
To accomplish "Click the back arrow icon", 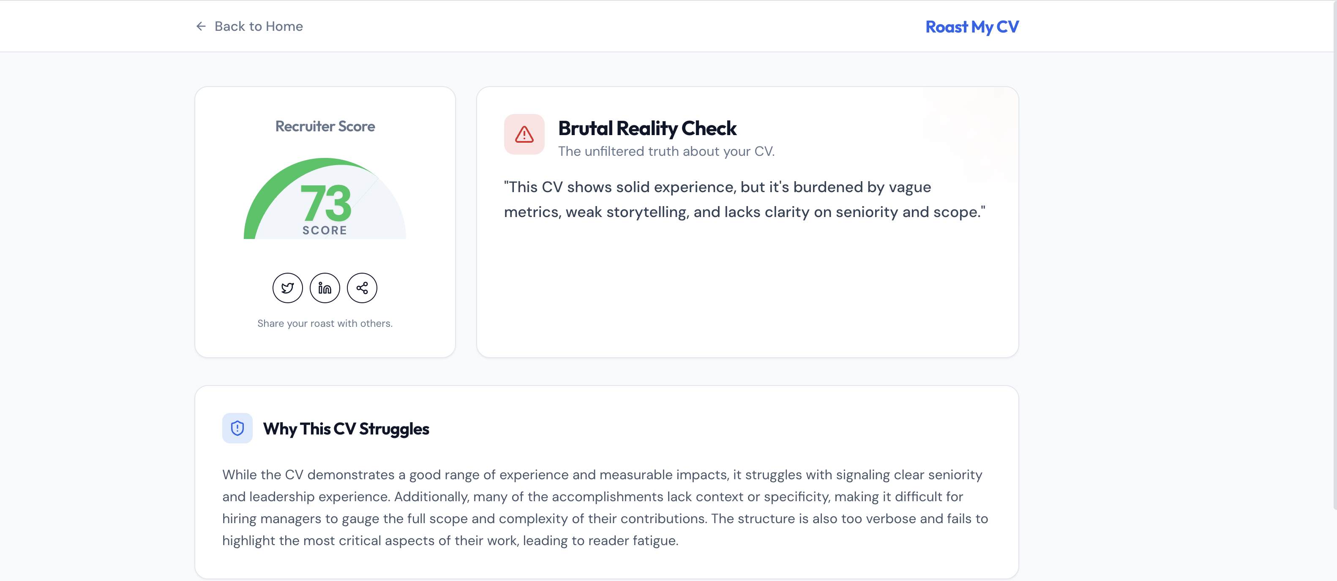I will [201, 26].
